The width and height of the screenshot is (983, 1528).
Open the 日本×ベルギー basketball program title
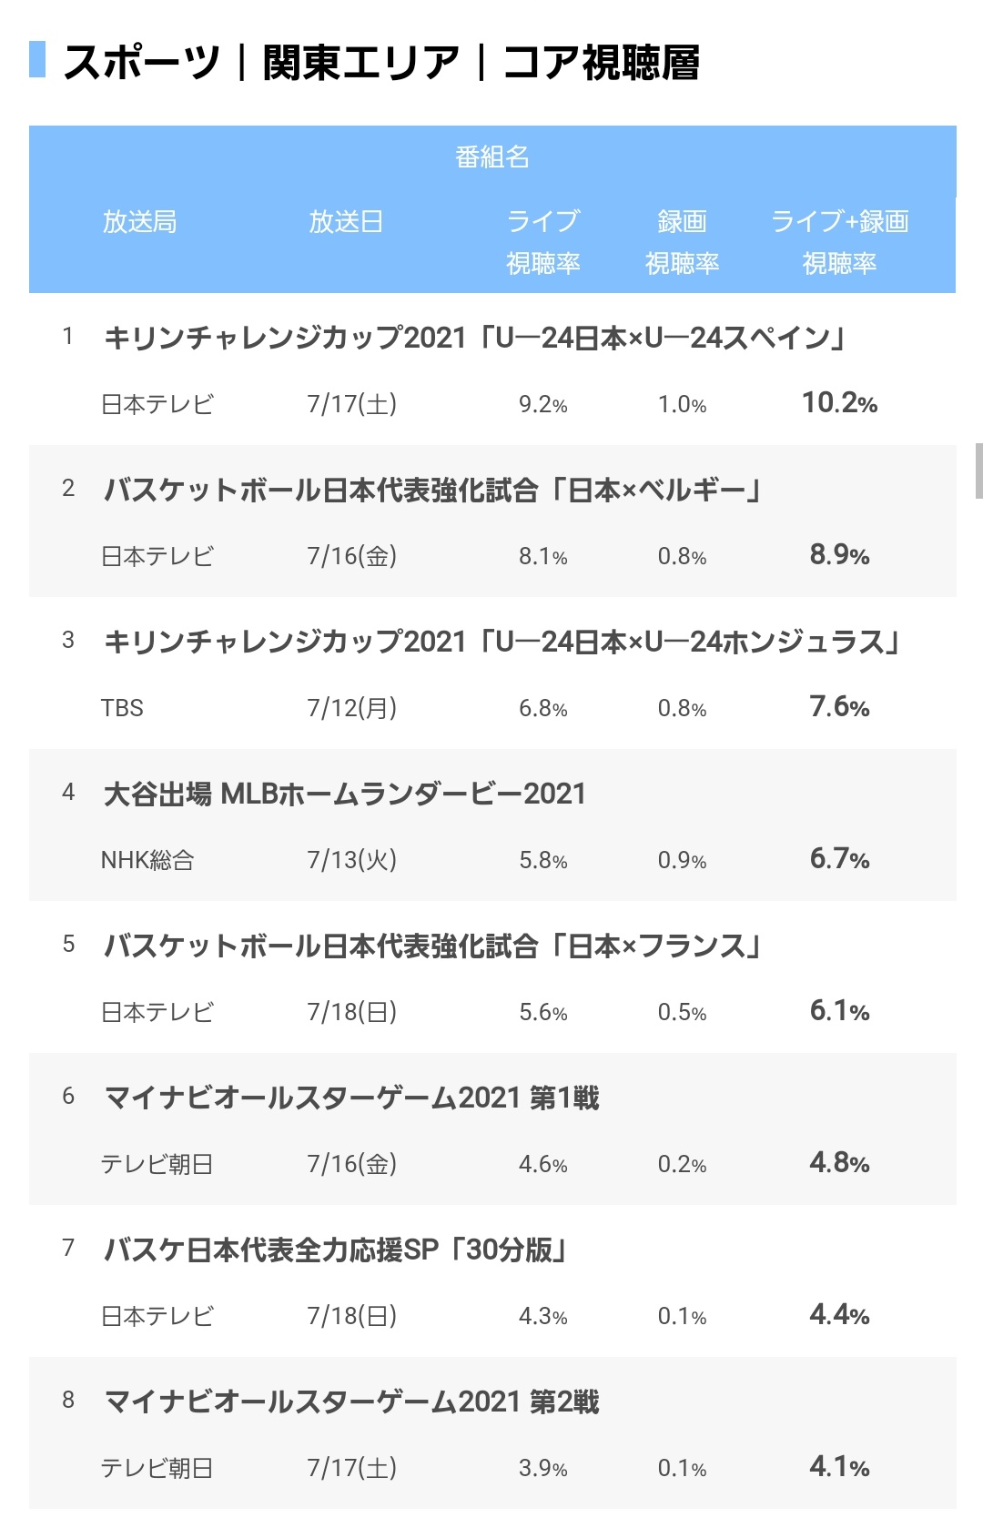(x=432, y=490)
